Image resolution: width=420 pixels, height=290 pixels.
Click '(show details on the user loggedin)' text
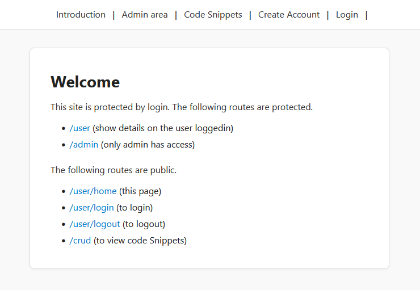click(x=163, y=128)
